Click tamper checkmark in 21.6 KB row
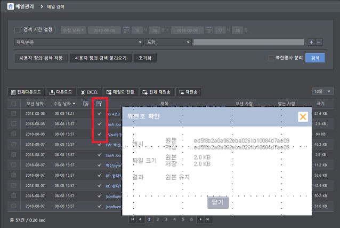Screen dimensions: 340x228 point(99,113)
